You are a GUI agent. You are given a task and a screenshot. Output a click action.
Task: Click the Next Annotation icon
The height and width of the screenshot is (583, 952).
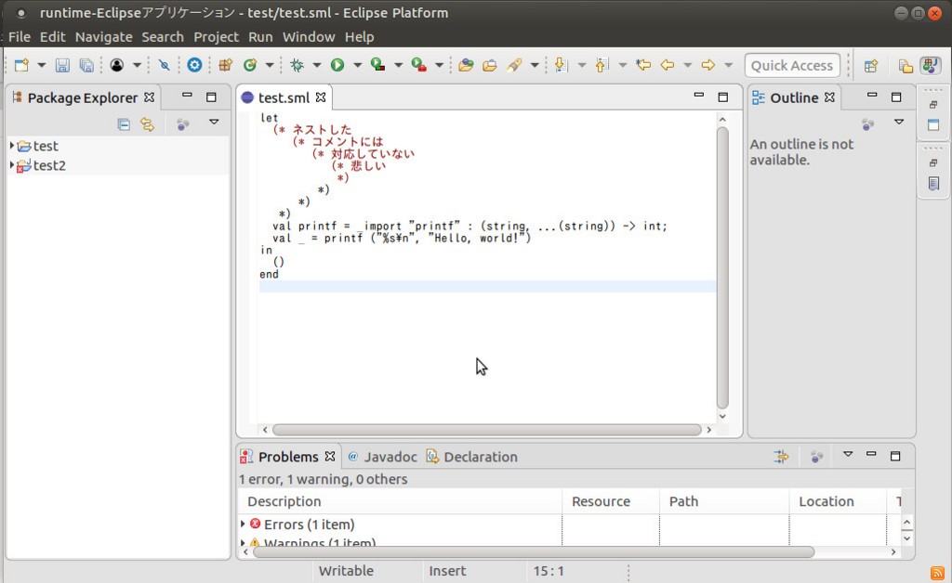pyautogui.click(x=561, y=65)
